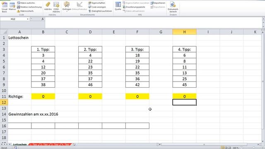Open the Dokumentbereich panel
This screenshot has width=265, height=149.
173,7
